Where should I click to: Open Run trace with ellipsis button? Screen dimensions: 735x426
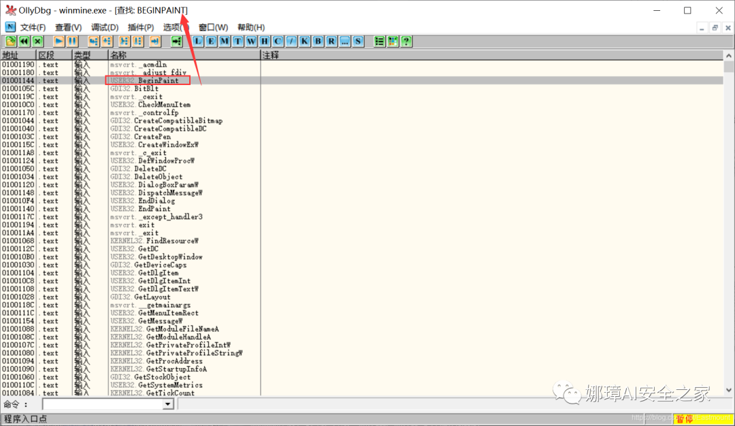(345, 42)
